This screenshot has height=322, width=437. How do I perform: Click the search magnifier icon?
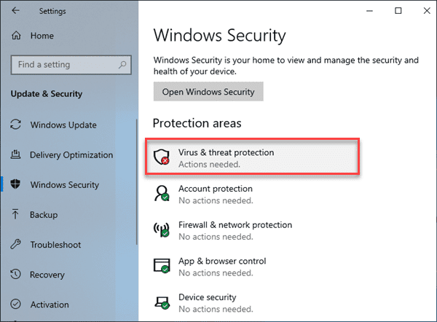tap(123, 65)
